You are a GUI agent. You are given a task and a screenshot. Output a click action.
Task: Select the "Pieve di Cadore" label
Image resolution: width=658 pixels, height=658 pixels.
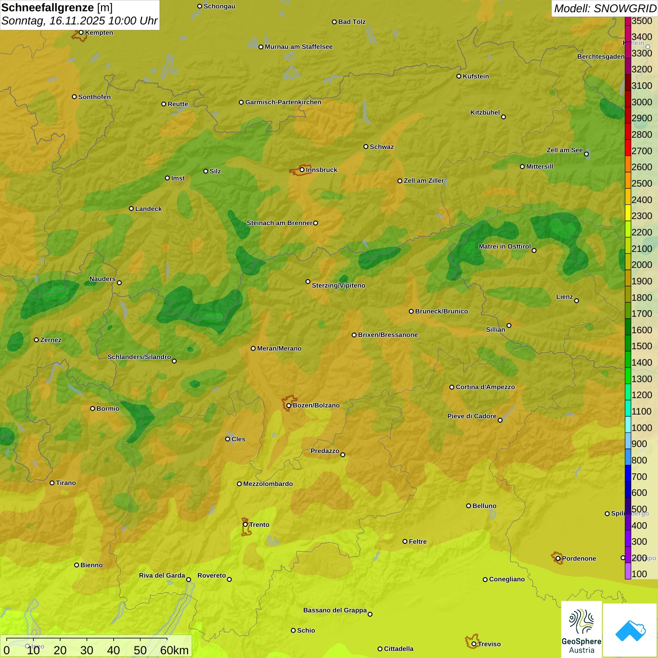(472, 416)
